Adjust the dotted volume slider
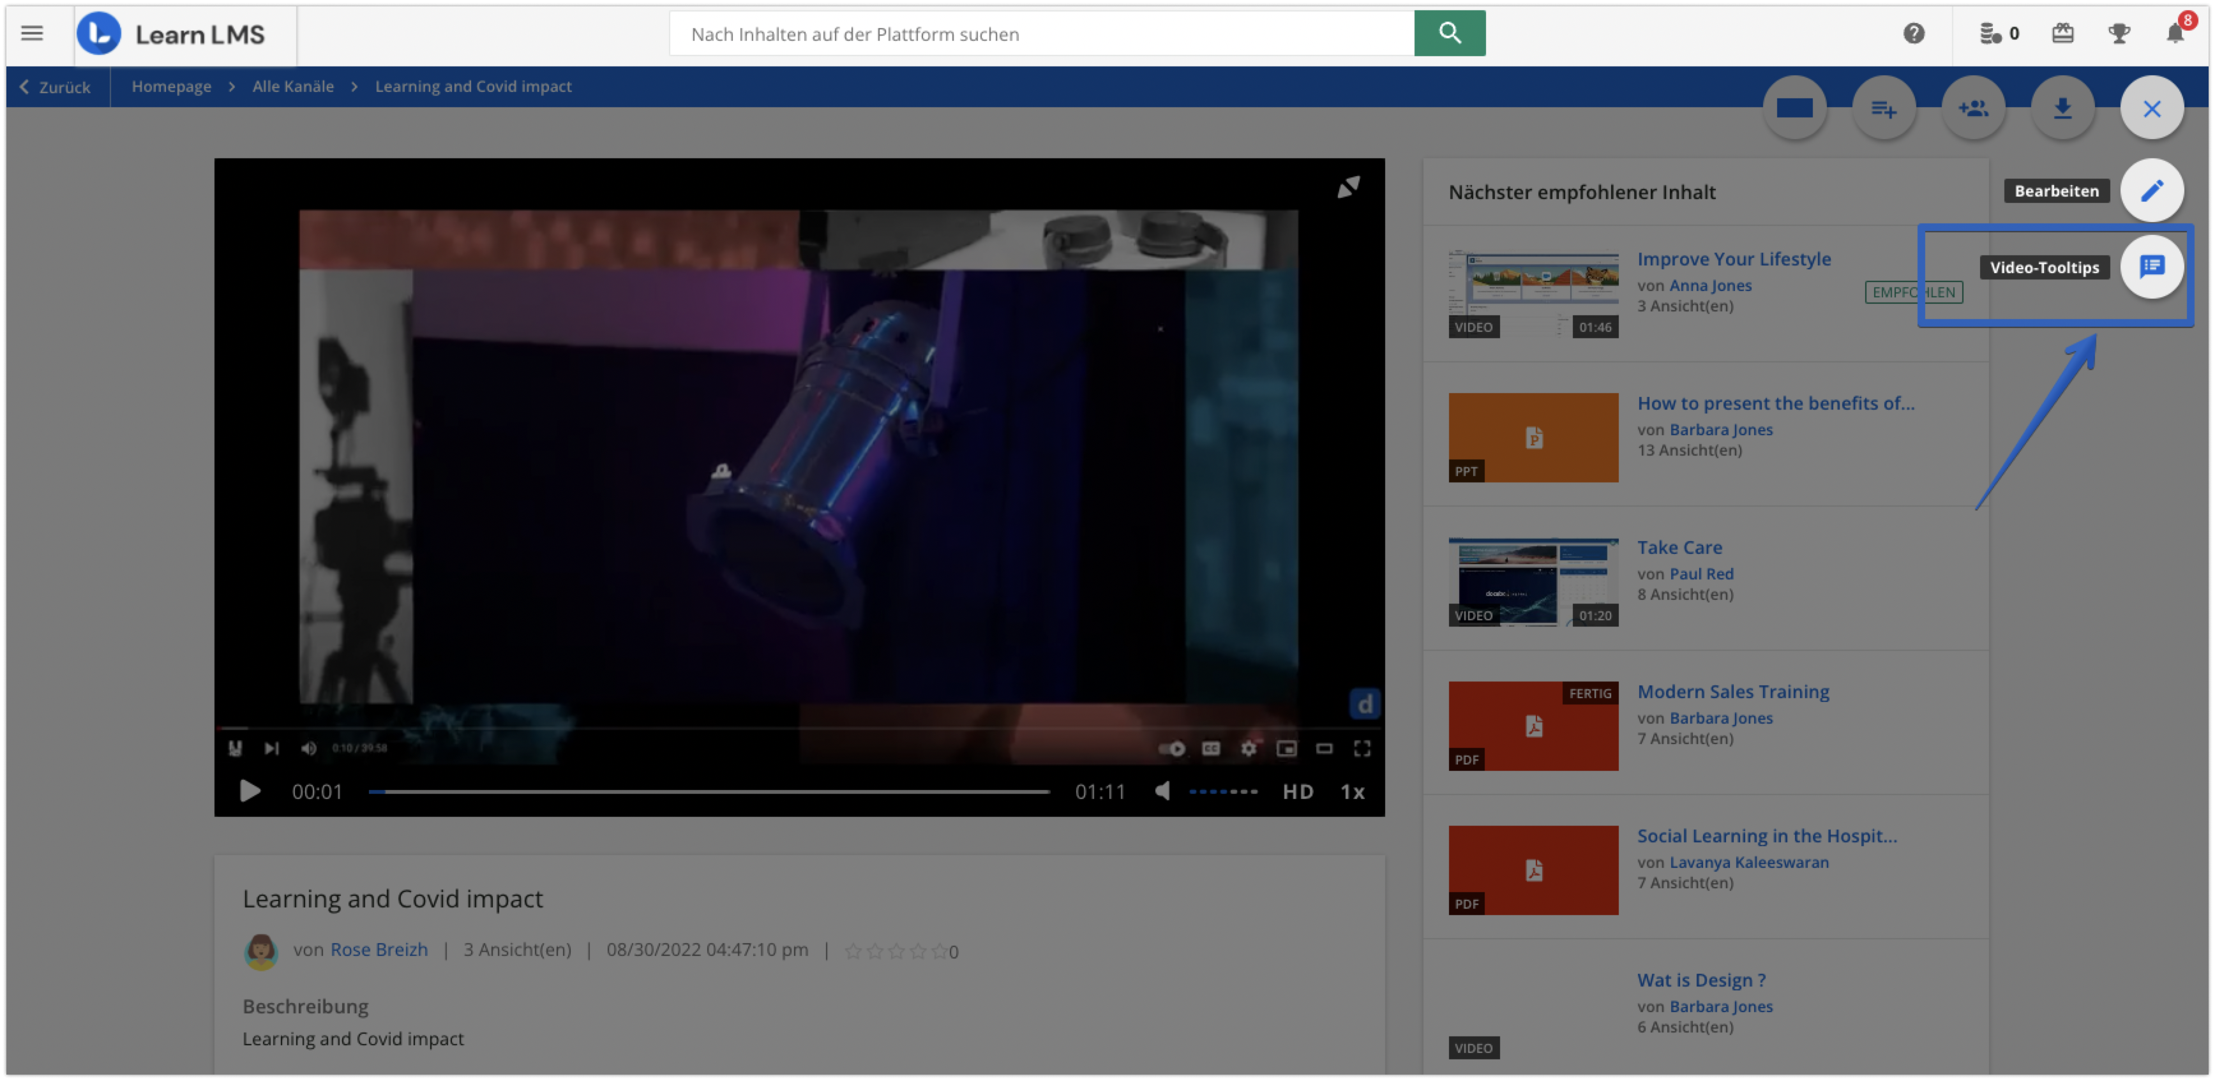 (x=1223, y=791)
